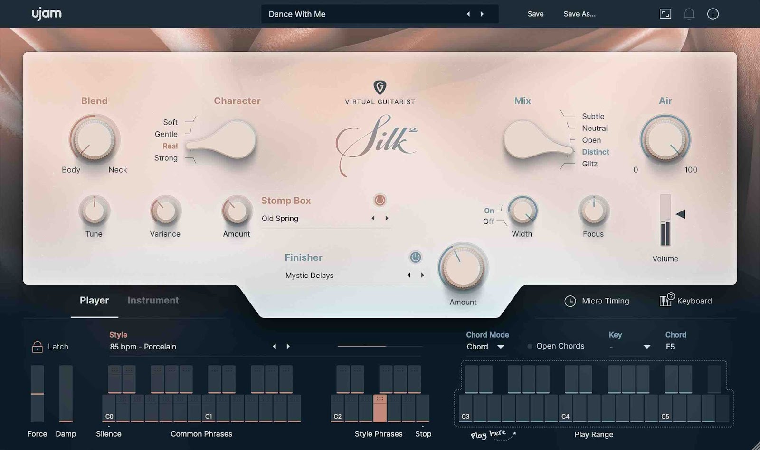This screenshot has height=450, width=760.
Task: Select the Player tab
Action: tap(94, 300)
